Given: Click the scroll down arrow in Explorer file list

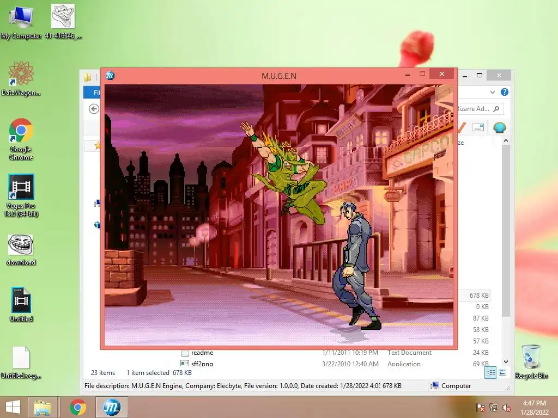Looking at the screenshot, I should click(x=506, y=362).
